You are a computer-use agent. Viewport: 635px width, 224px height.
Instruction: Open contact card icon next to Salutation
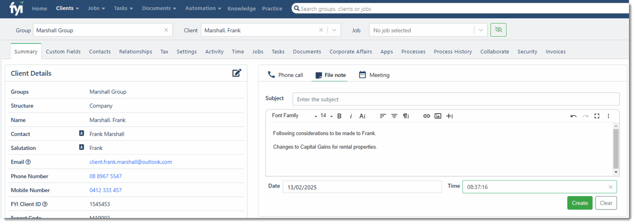click(82, 148)
